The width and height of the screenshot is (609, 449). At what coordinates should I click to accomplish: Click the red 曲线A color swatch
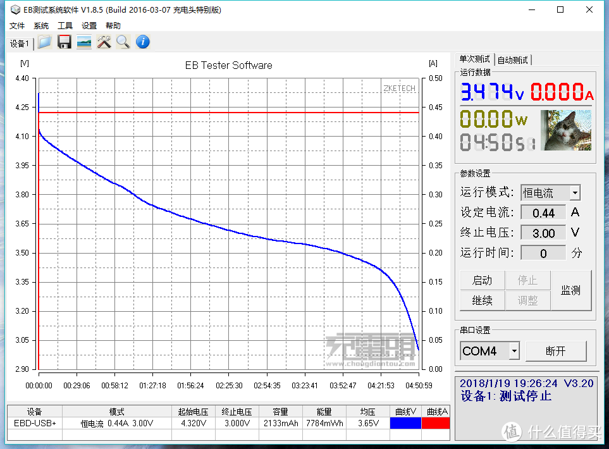[x=435, y=423]
